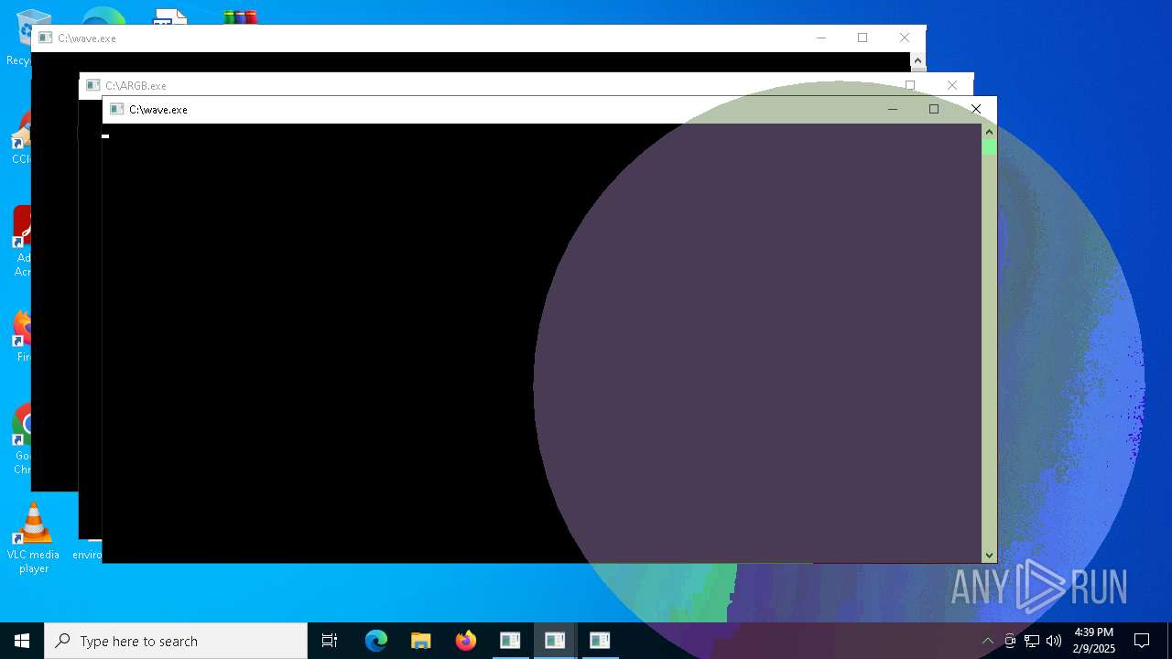Switch to first console taskbar button
The width and height of the screenshot is (1172, 659).
pyautogui.click(x=510, y=641)
